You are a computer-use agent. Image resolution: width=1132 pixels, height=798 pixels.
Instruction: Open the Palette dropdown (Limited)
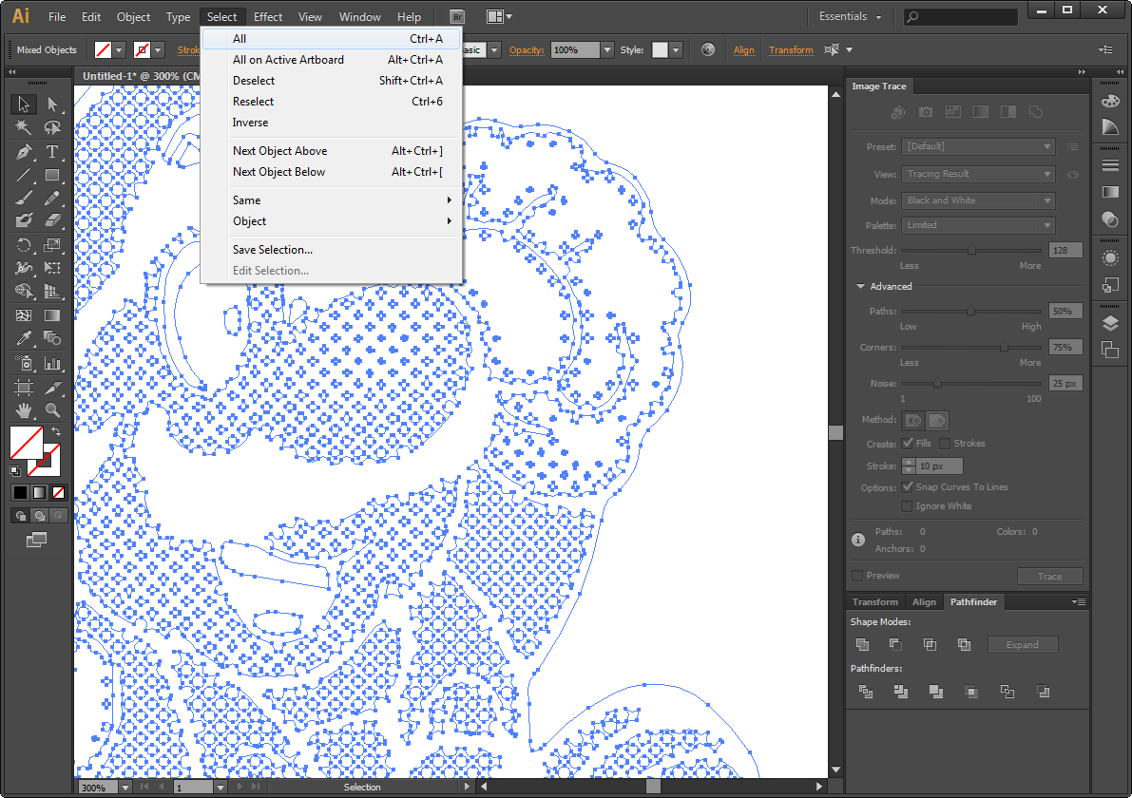click(978, 225)
